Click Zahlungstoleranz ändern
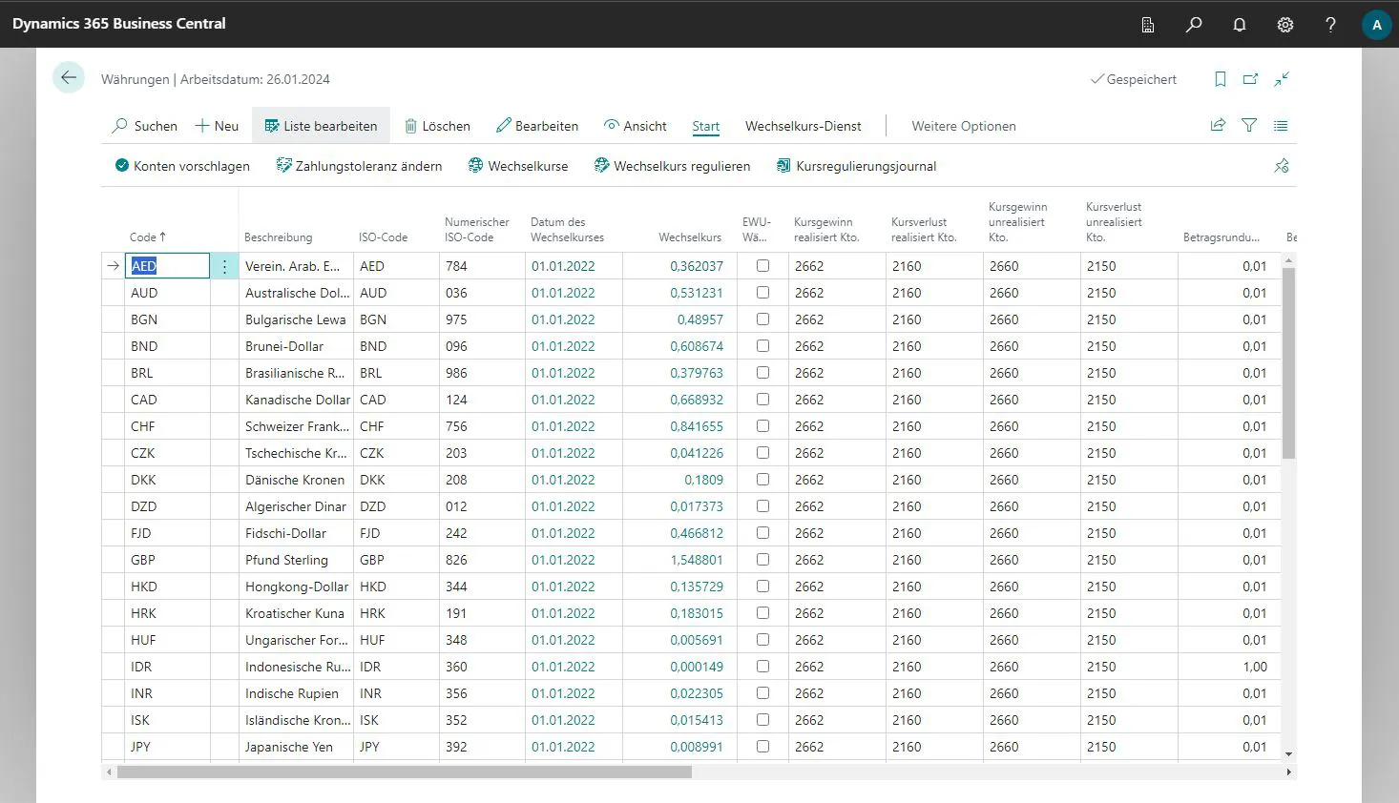The width and height of the screenshot is (1399, 803). click(x=359, y=166)
